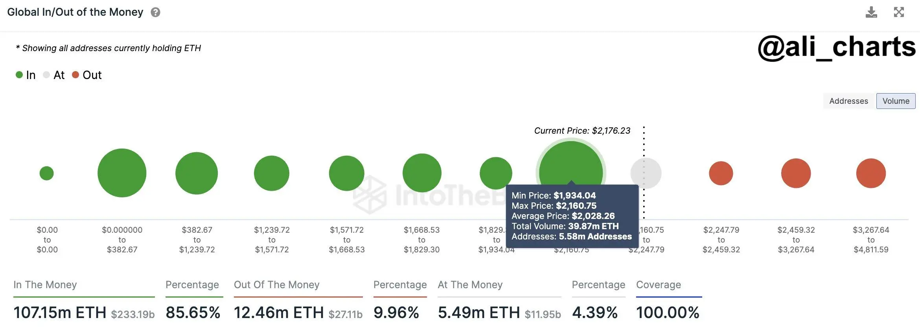This screenshot has width=920, height=331.
Task: Switch to Addresses view
Action: click(848, 101)
